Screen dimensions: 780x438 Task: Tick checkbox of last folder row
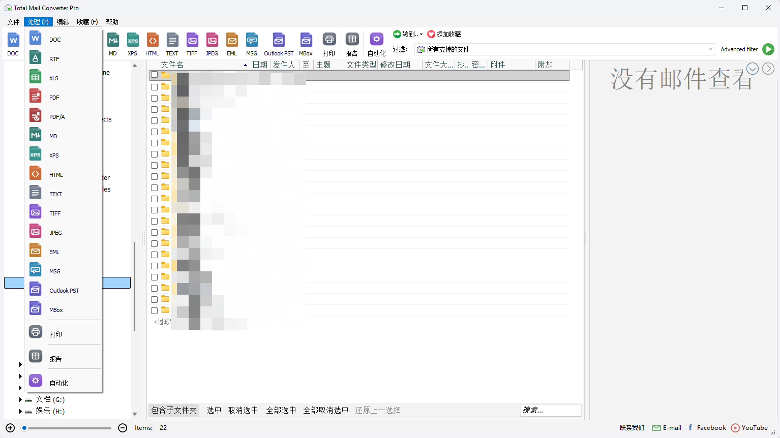pyautogui.click(x=155, y=310)
